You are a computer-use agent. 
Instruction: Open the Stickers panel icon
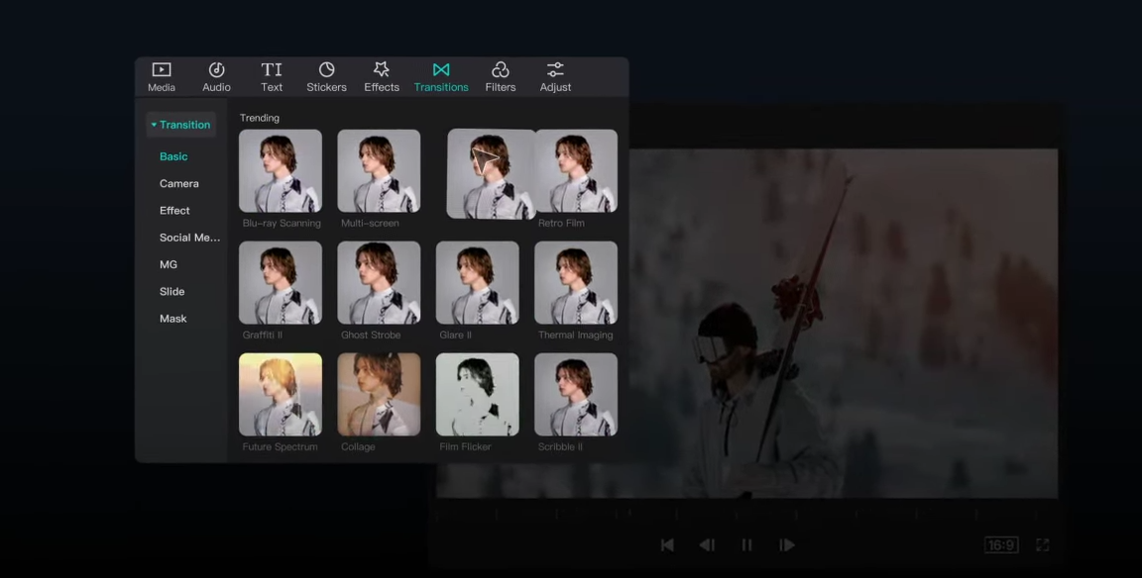[326, 71]
